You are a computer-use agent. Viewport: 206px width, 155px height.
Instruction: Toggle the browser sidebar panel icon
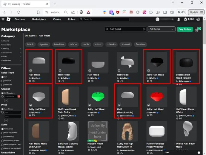tap(165, 12)
